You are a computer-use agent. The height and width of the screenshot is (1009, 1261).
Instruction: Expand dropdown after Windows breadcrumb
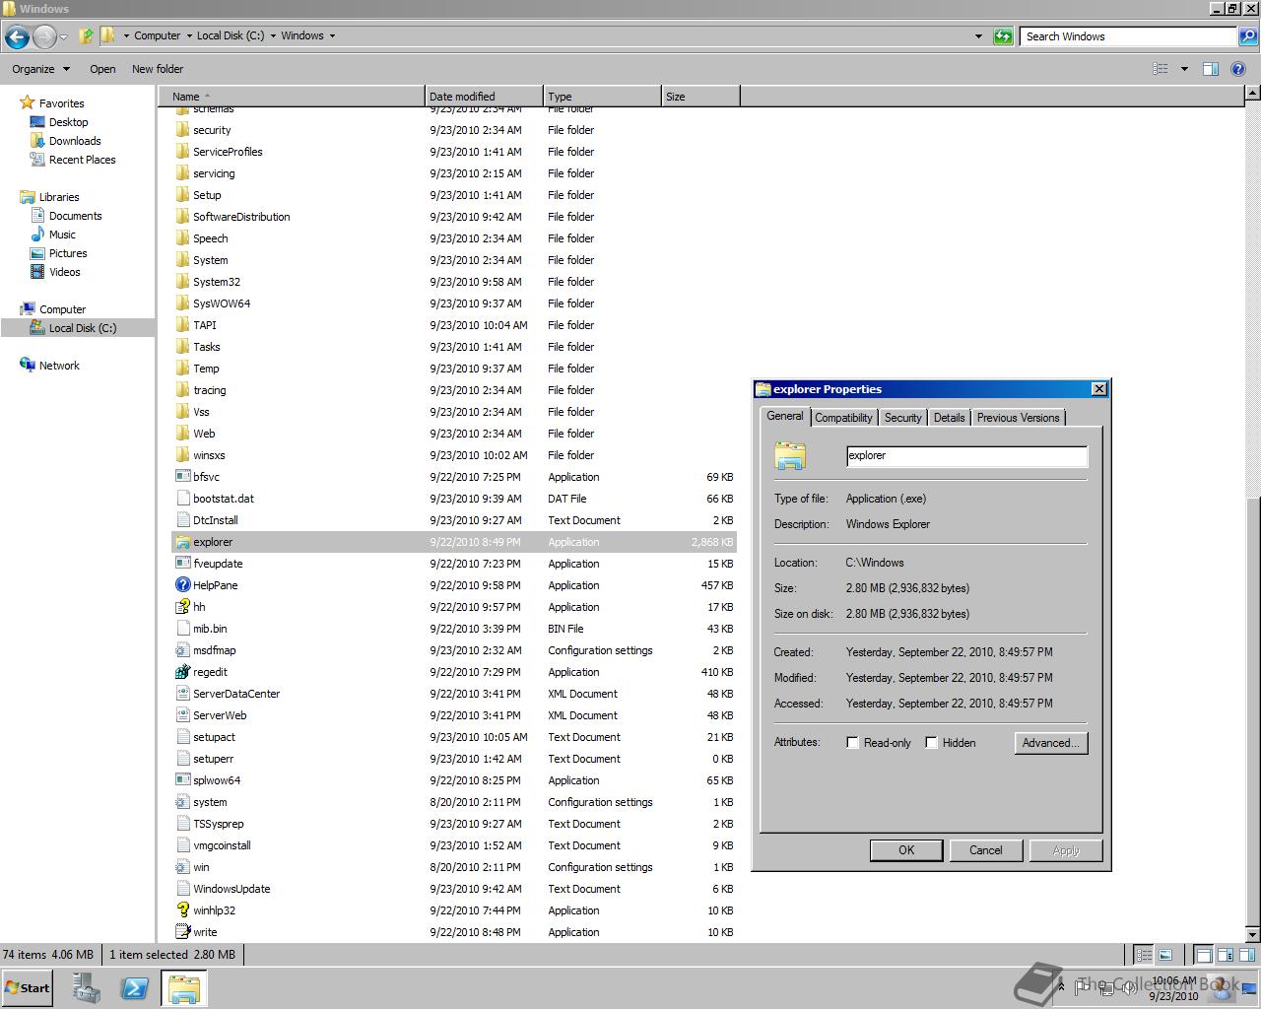pos(332,35)
